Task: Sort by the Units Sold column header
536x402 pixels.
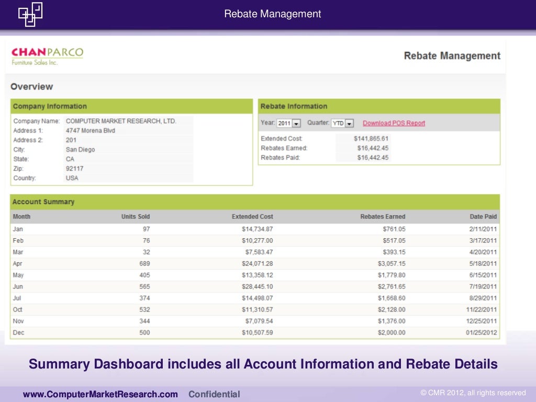Action: point(135,217)
